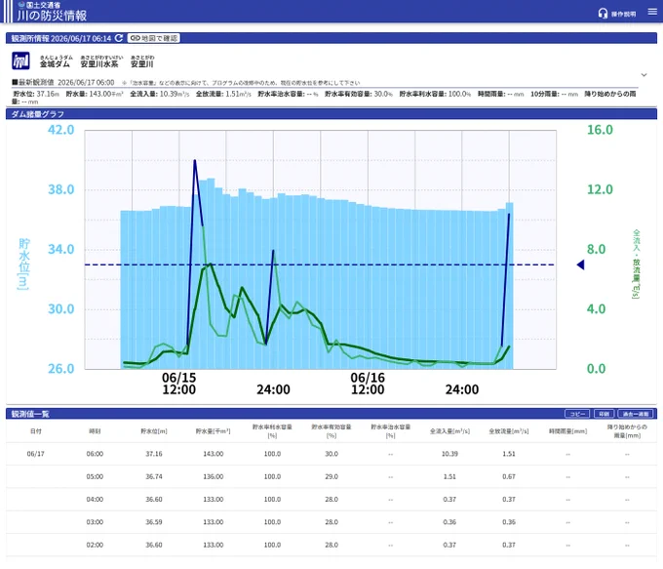Click effective capacity value 29.0
Viewport: 663px width, 569px height.
tap(331, 476)
